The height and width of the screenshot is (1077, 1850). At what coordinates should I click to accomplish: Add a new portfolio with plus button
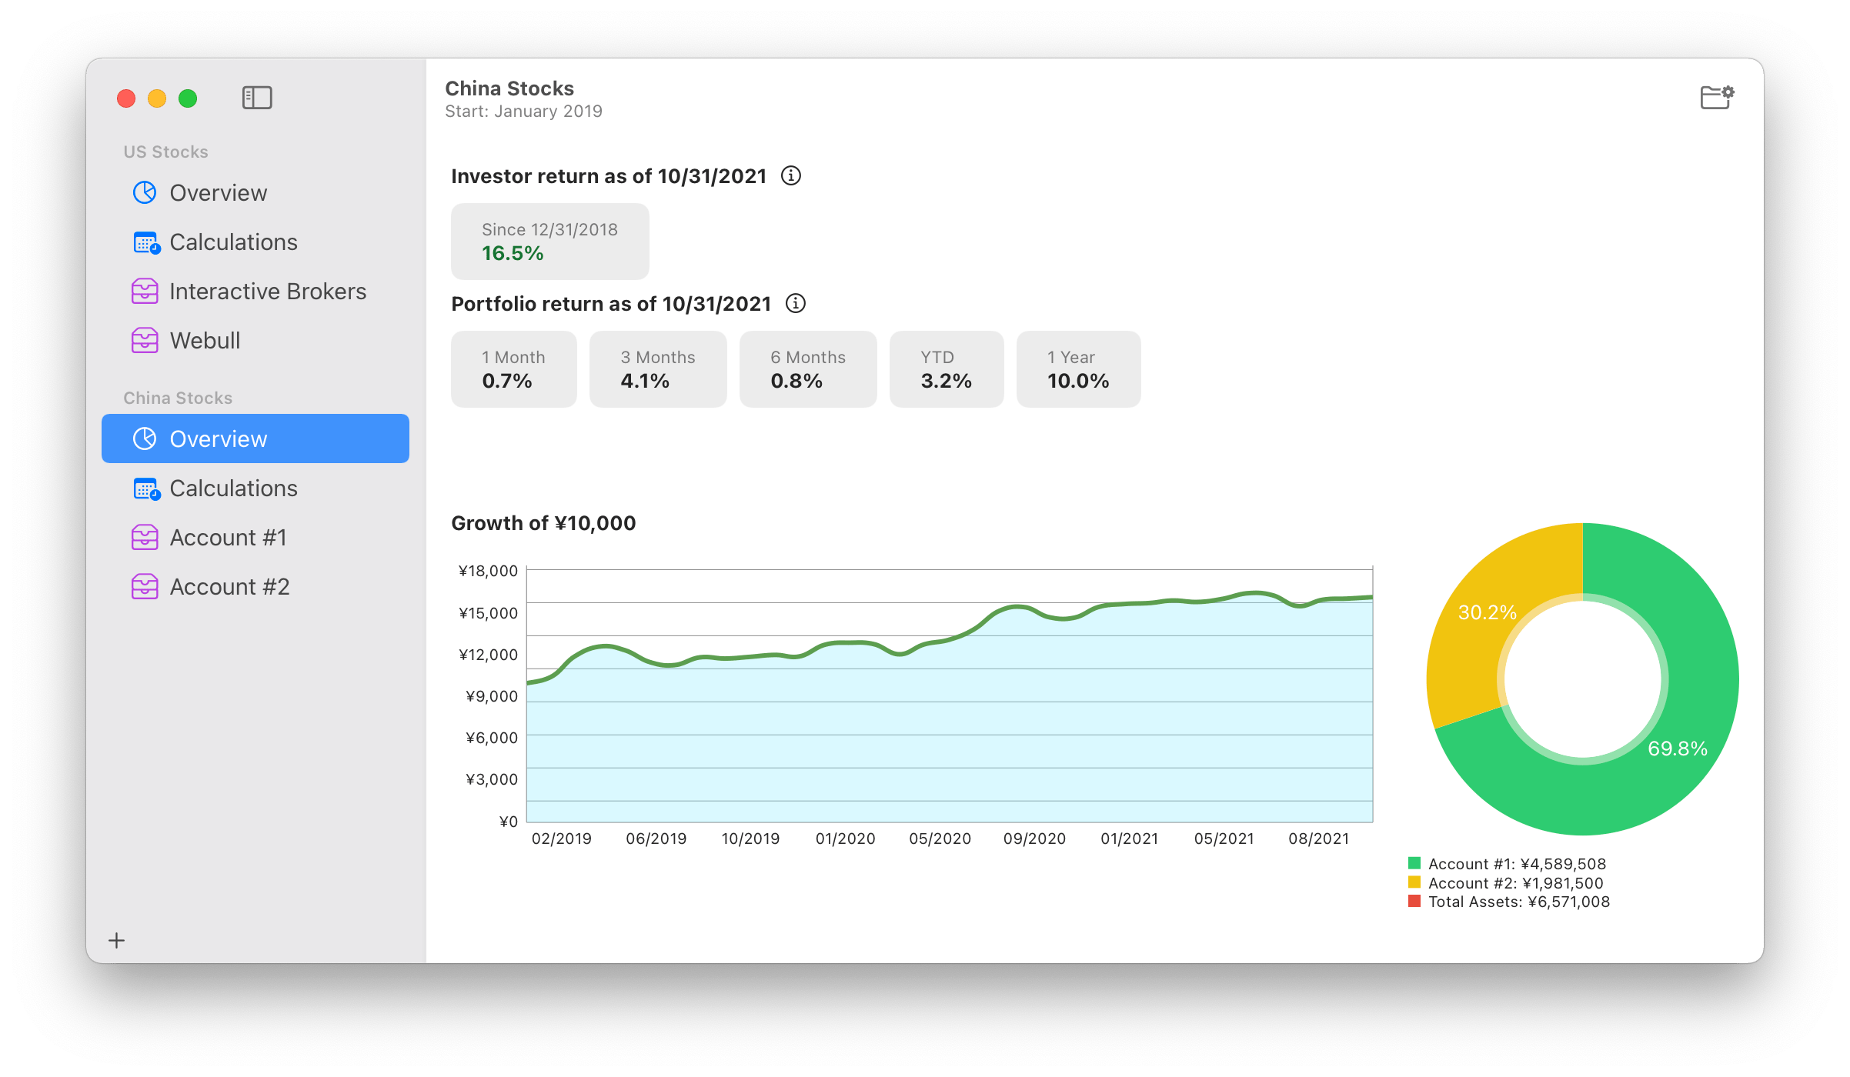coord(117,940)
